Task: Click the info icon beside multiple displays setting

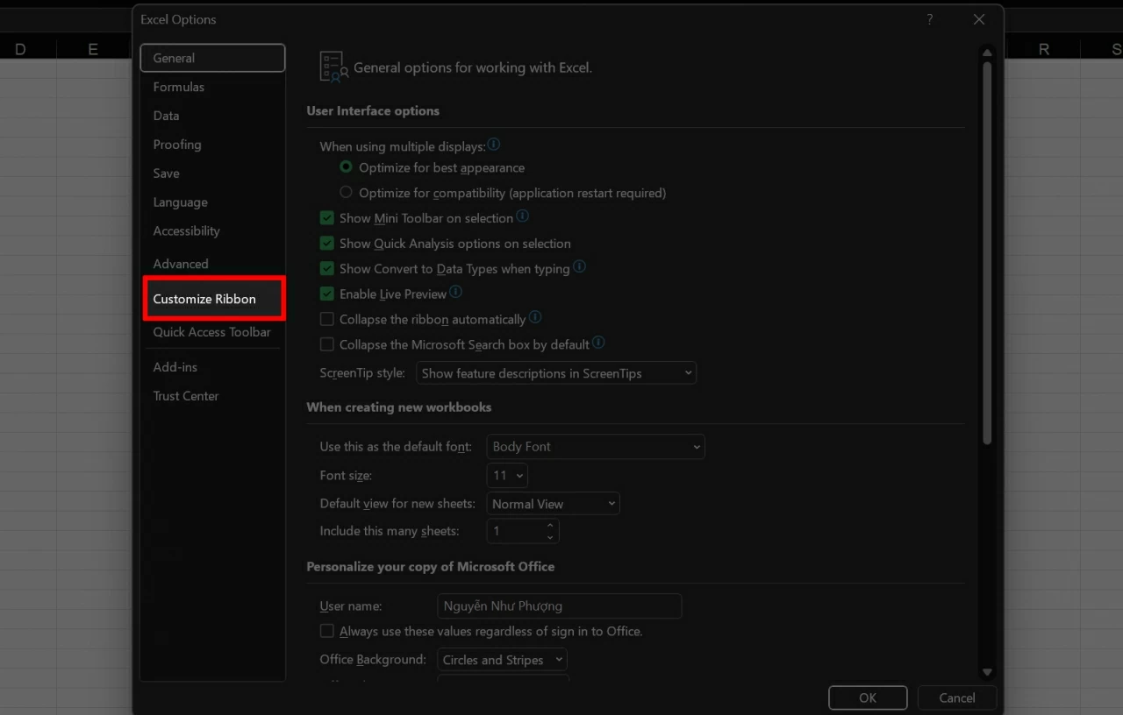Action: click(494, 145)
